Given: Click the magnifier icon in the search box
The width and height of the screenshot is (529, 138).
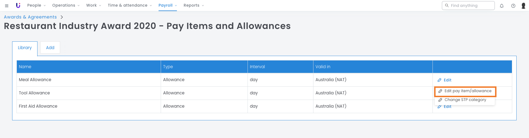Looking at the screenshot, I should pyautogui.click(x=447, y=6).
